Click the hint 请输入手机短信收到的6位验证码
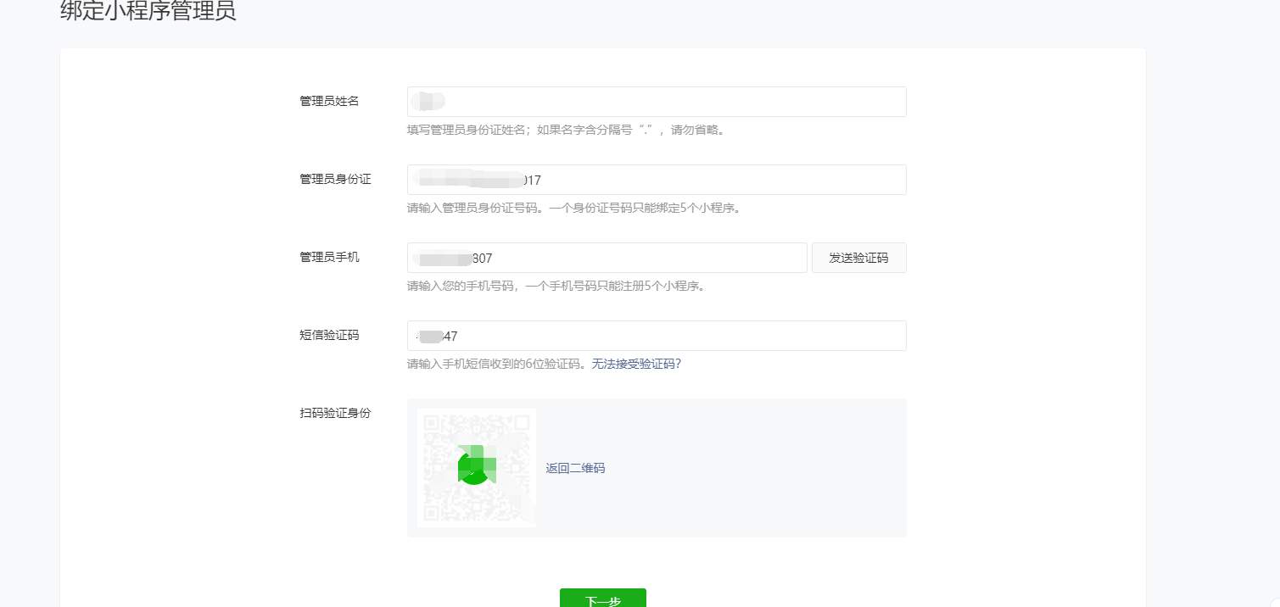This screenshot has height=607, width=1280. pos(498,365)
